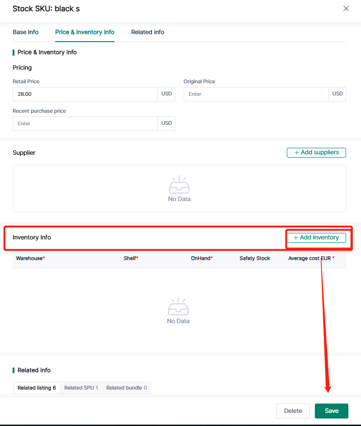Click the Retail Price input field
This screenshot has height=426, width=361.
click(85, 94)
